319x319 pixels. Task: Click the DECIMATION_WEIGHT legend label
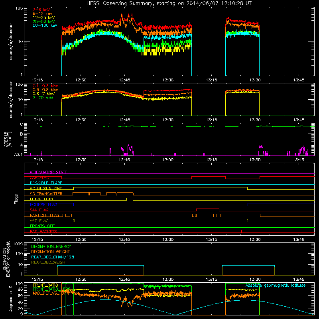click(51, 252)
